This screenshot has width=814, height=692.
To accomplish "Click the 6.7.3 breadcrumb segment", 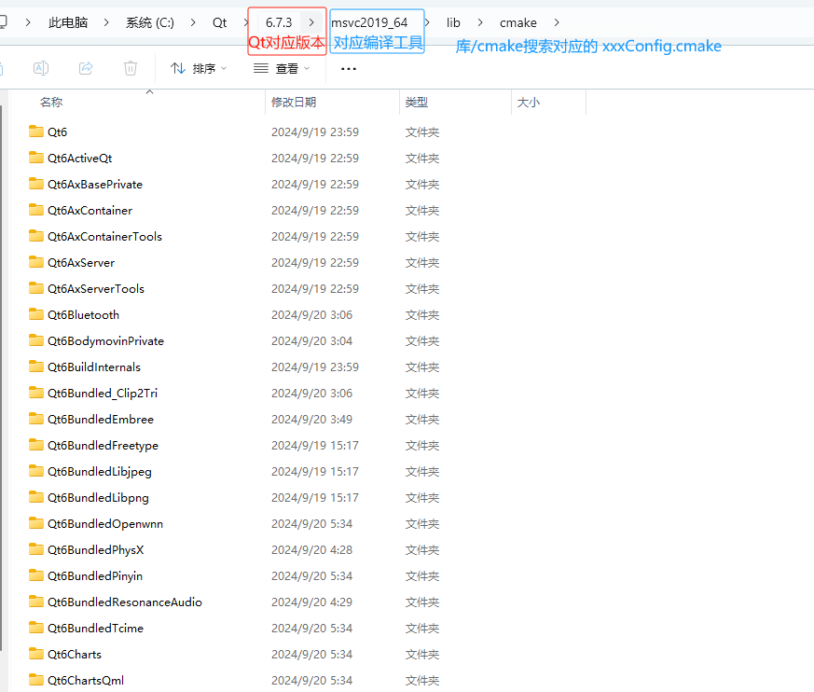I will (279, 22).
